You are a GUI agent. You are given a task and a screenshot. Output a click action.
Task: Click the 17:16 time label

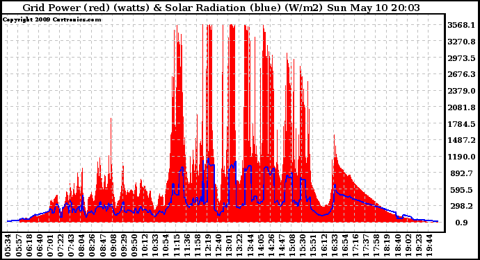click(x=354, y=245)
